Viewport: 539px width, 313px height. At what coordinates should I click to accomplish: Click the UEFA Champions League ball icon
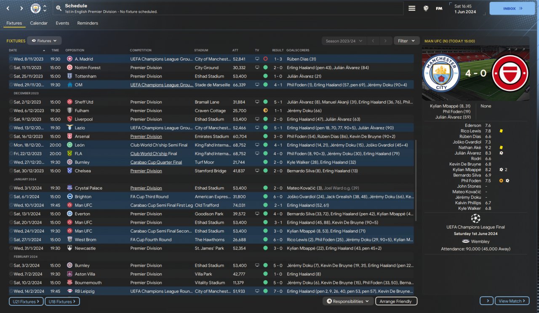[475, 218]
